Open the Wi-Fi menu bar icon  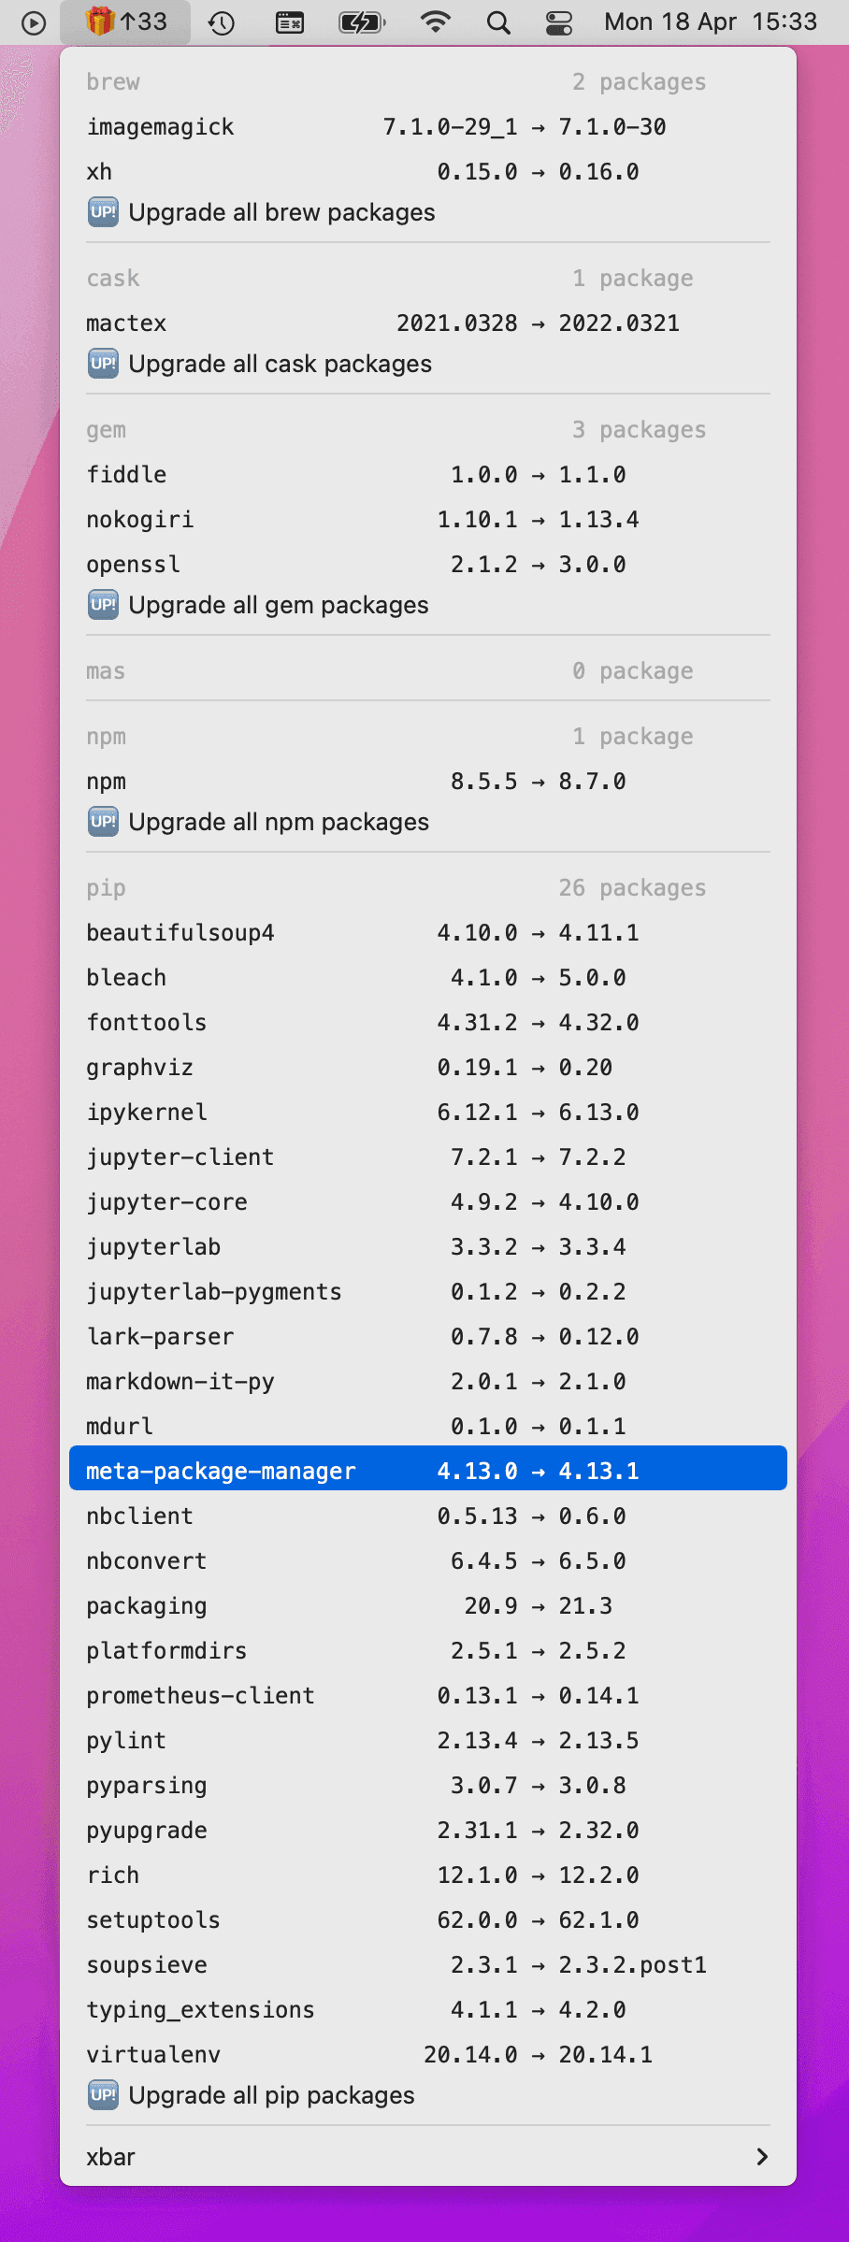click(x=435, y=22)
